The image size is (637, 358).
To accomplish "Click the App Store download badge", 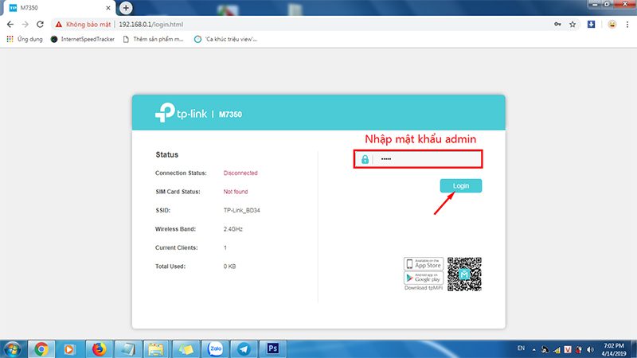I will click(x=424, y=264).
